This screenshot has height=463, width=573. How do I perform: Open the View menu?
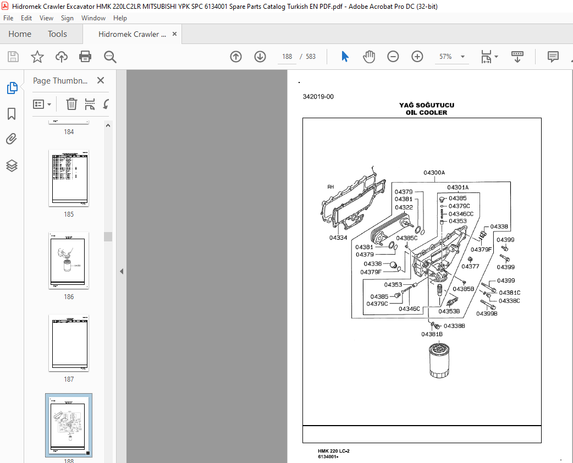point(46,18)
